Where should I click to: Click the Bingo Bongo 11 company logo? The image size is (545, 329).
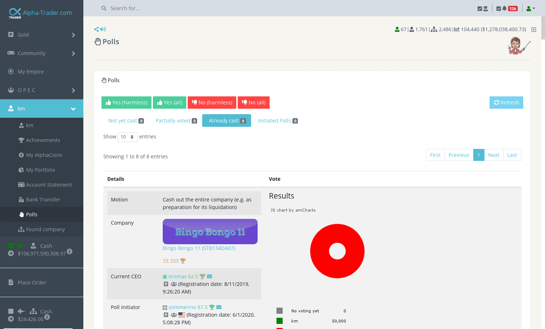(x=210, y=232)
